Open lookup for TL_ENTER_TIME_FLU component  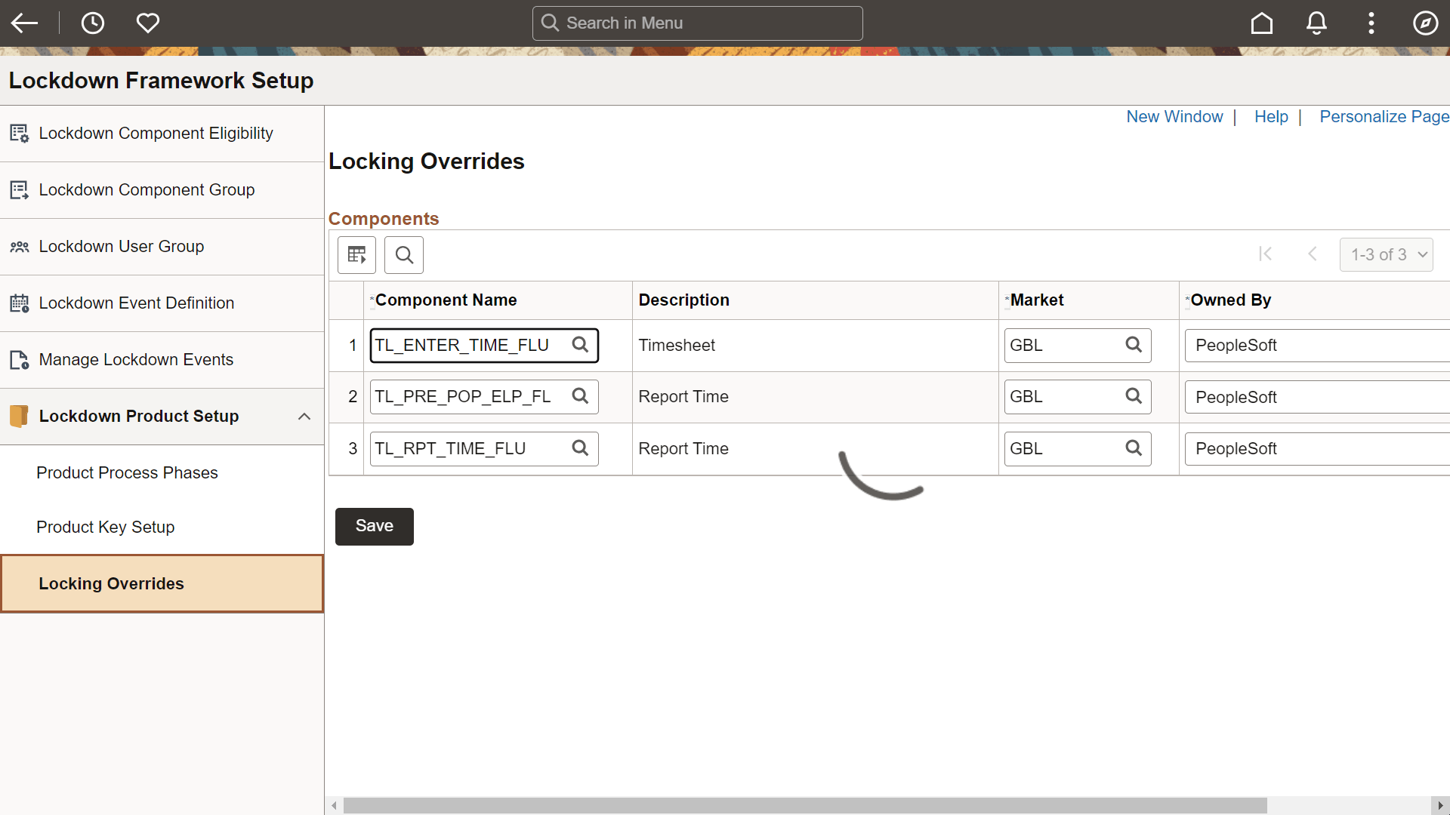tap(580, 345)
